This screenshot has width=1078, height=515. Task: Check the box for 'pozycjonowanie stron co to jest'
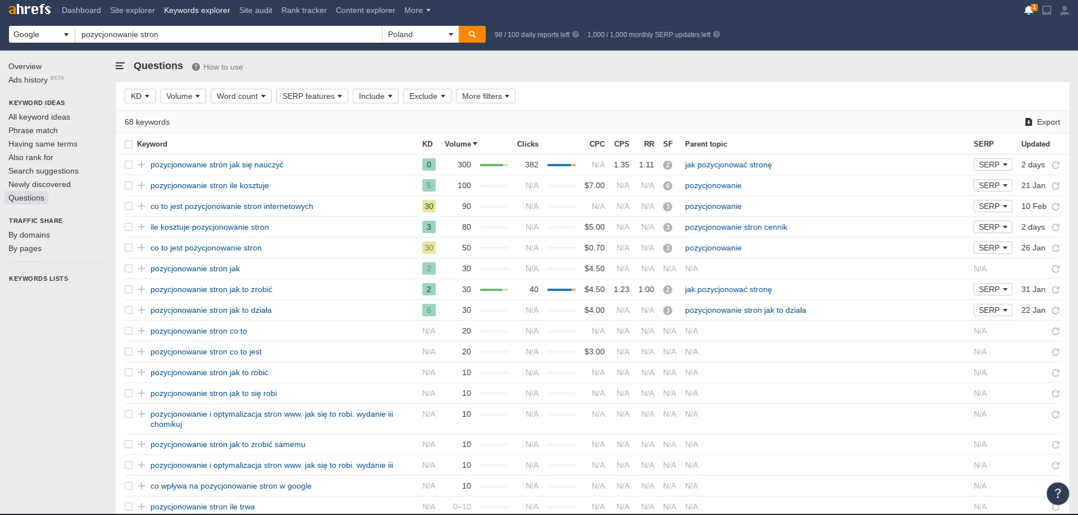129,352
